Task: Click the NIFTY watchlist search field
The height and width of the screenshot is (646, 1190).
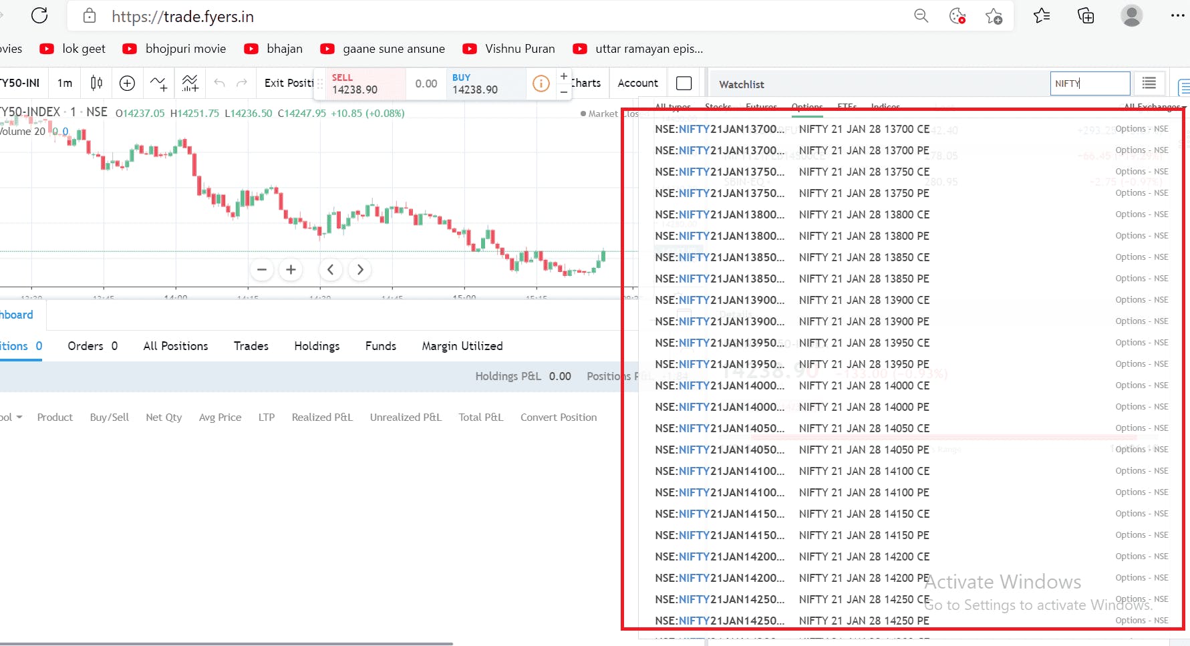Action: (1090, 84)
